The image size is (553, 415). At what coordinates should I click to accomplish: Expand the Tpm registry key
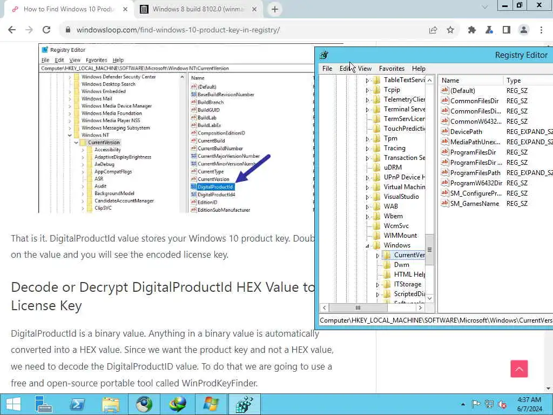click(367, 139)
